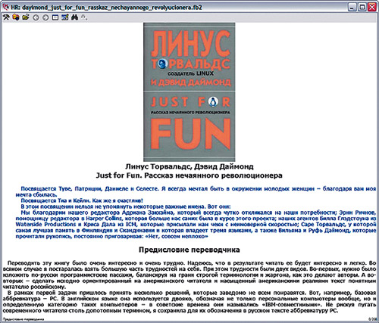Click the paragraph starting 'В рамках первой задачи'

(x=189, y=302)
